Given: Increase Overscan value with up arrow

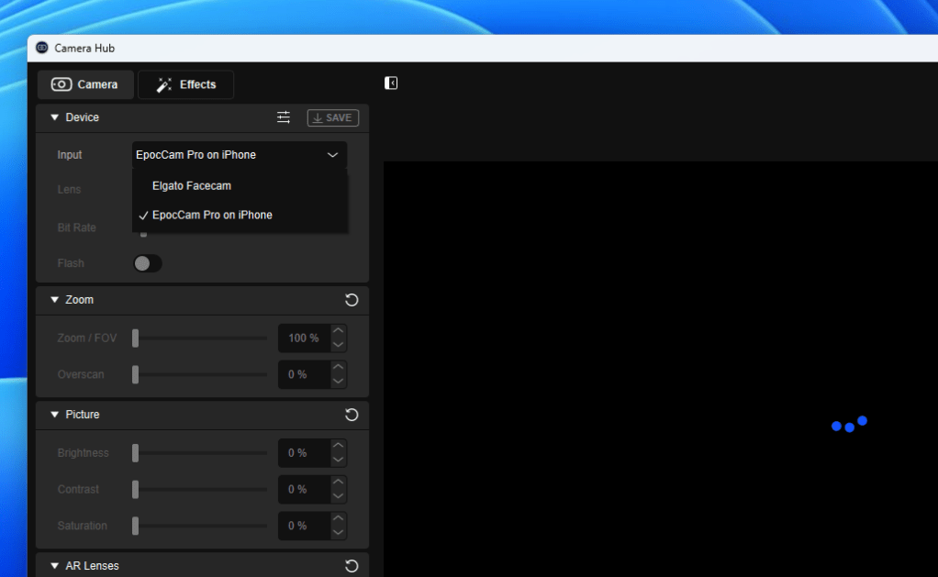Looking at the screenshot, I should pos(338,367).
